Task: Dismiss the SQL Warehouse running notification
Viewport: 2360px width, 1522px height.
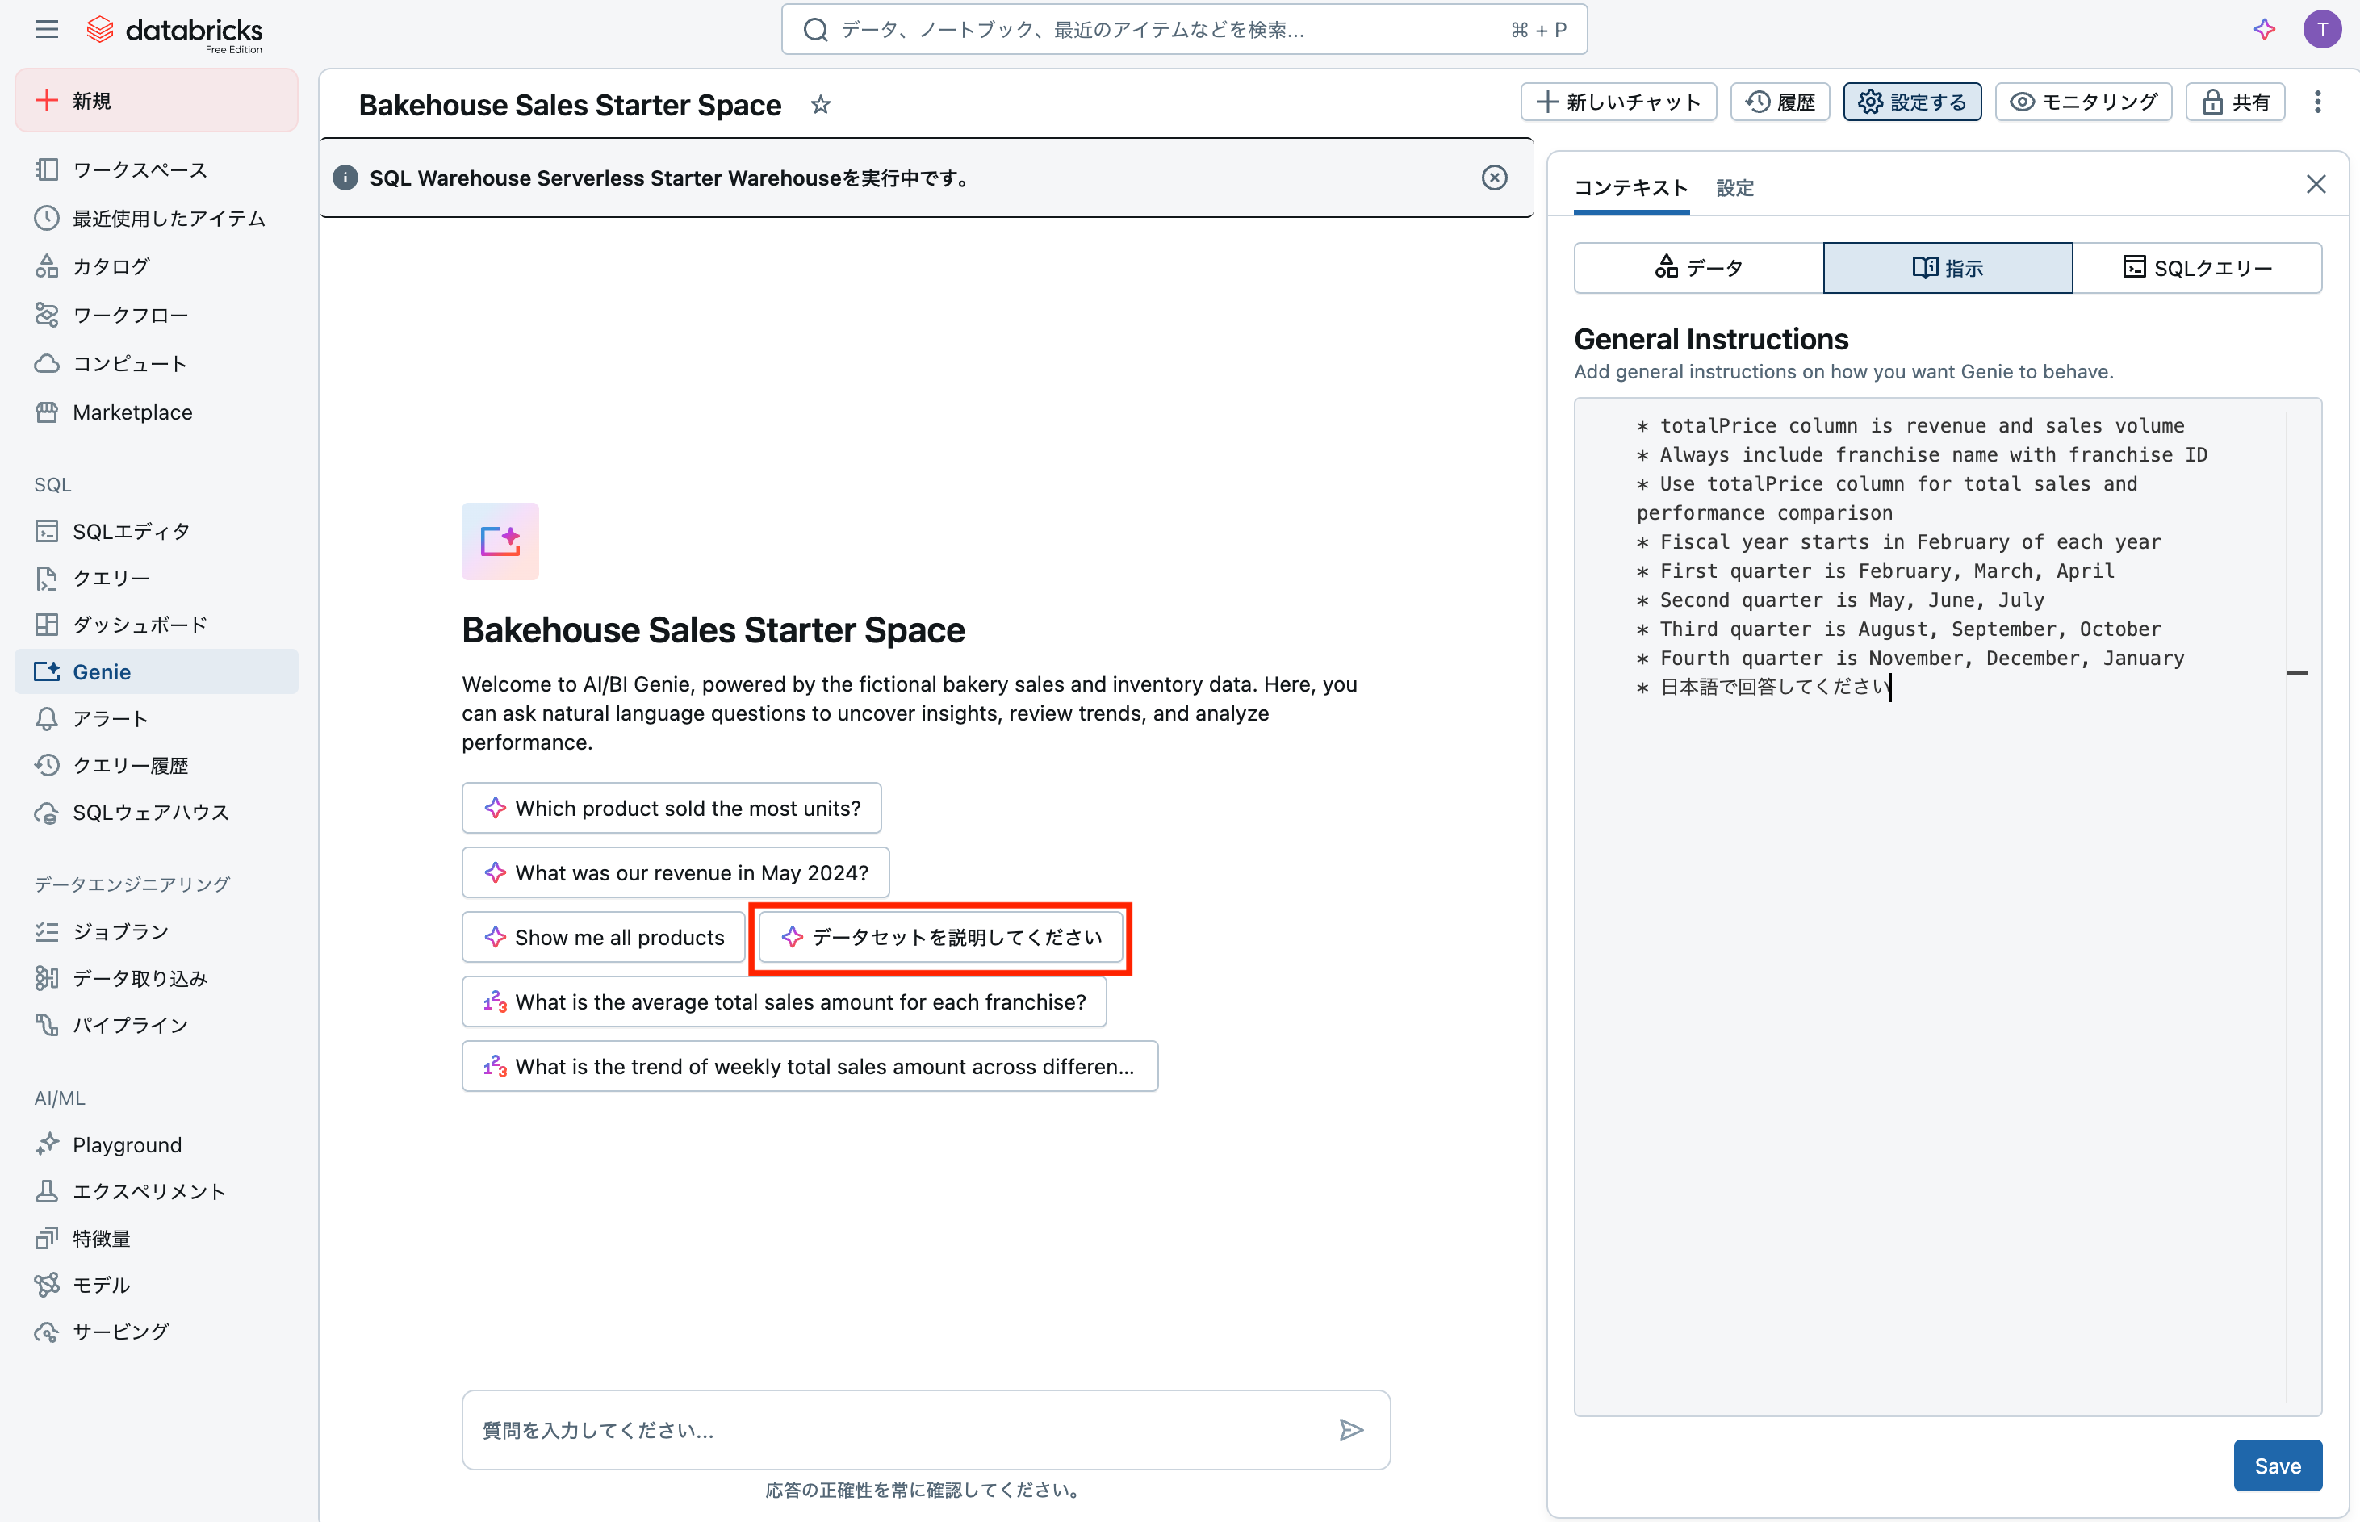Action: pyautogui.click(x=1494, y=178)
